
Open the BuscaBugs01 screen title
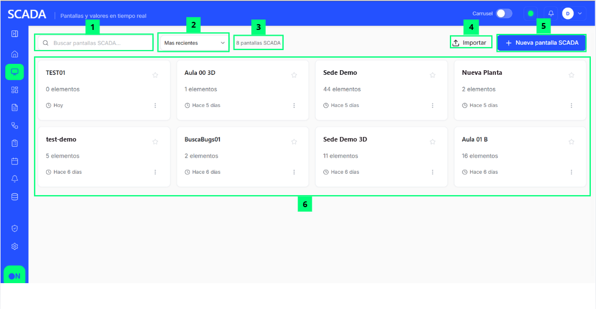point(203,139)
